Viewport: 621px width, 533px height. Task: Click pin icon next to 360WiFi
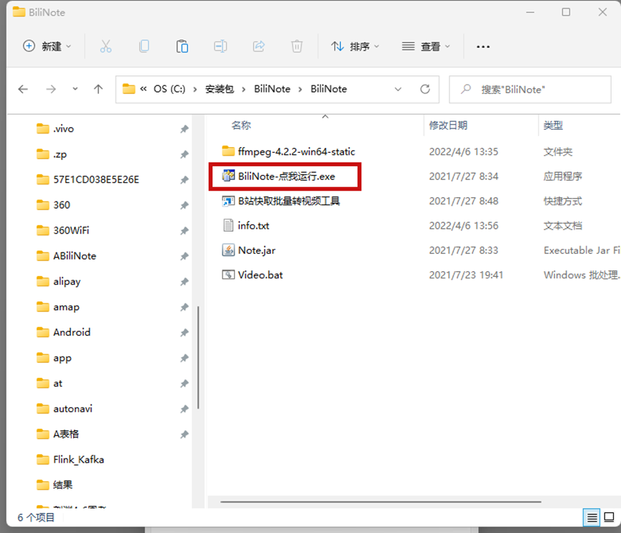click(x=185, y=231)
